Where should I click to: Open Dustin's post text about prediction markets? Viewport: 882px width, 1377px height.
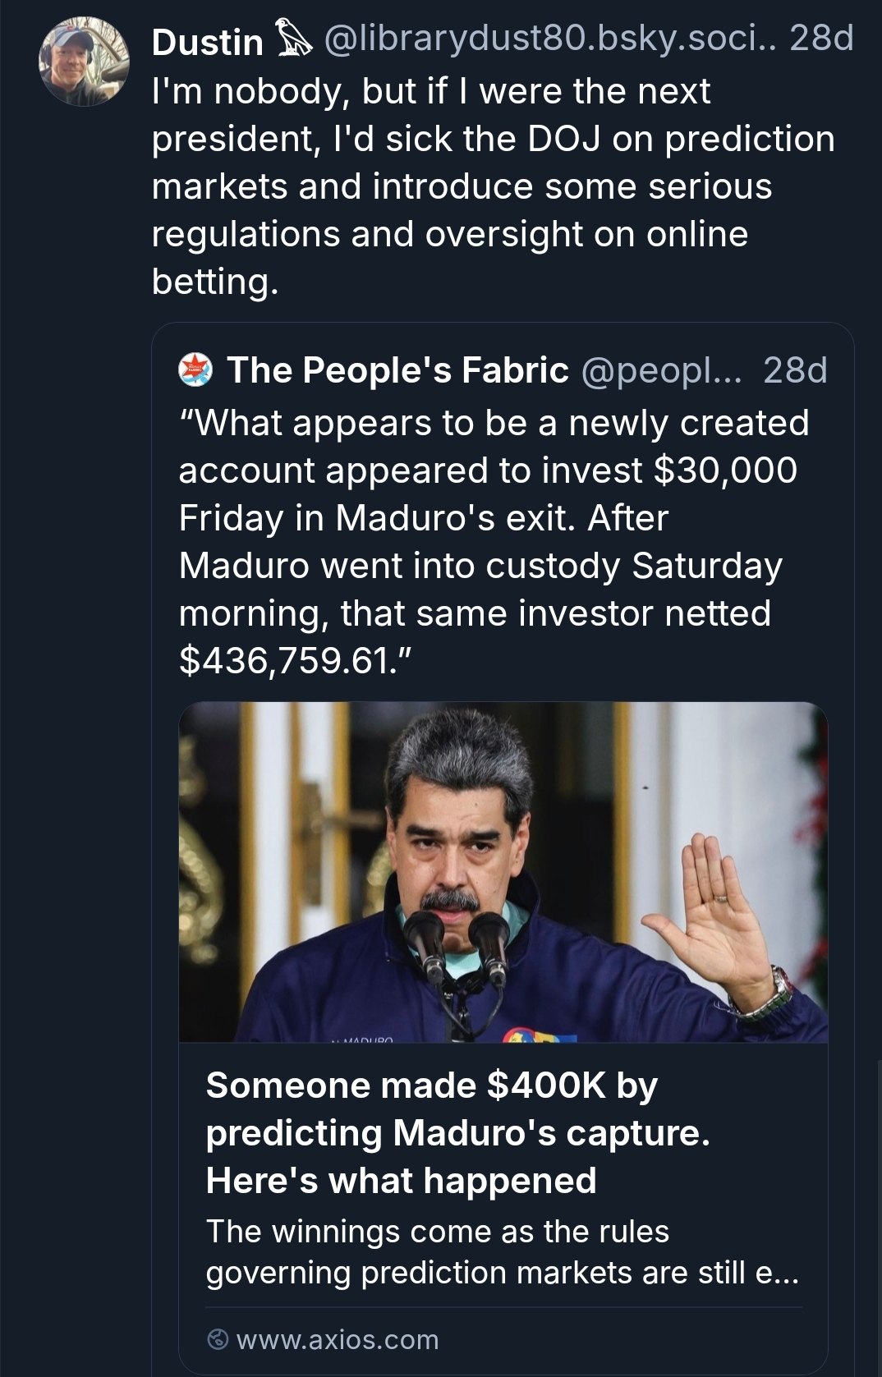coord(493,162)
